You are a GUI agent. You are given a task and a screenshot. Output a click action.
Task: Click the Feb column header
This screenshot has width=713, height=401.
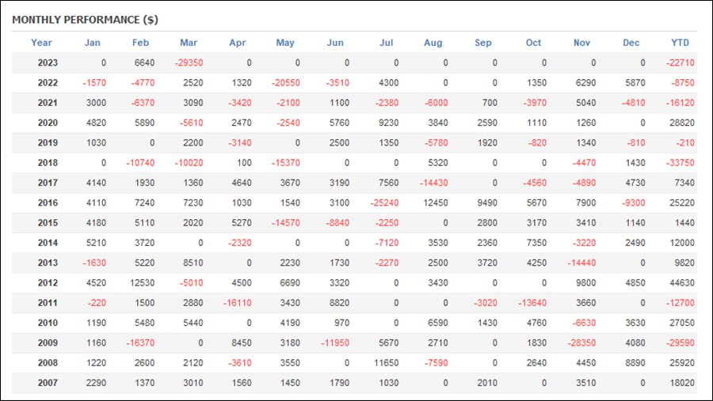(x=140, y=43)
